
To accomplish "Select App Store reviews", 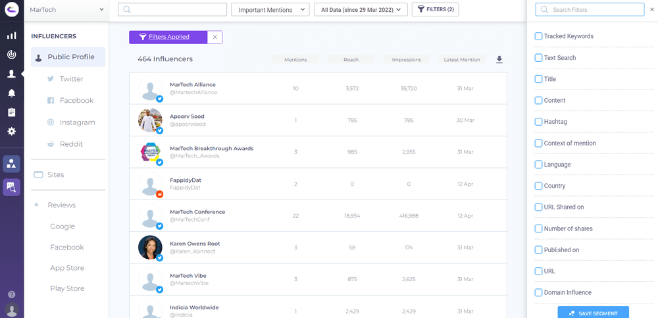I will point(67,268).
